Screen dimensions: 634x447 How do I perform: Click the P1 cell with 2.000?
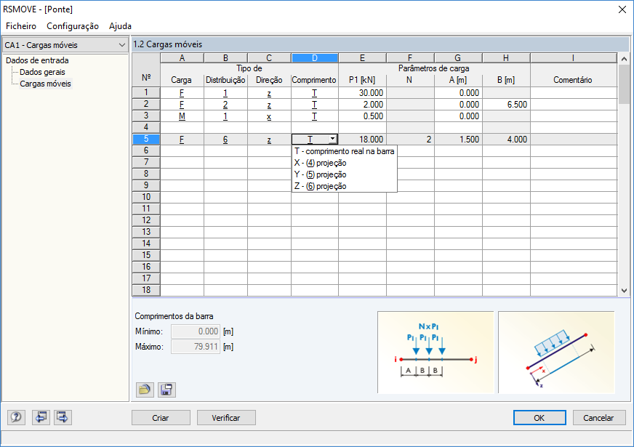point(362,104)
